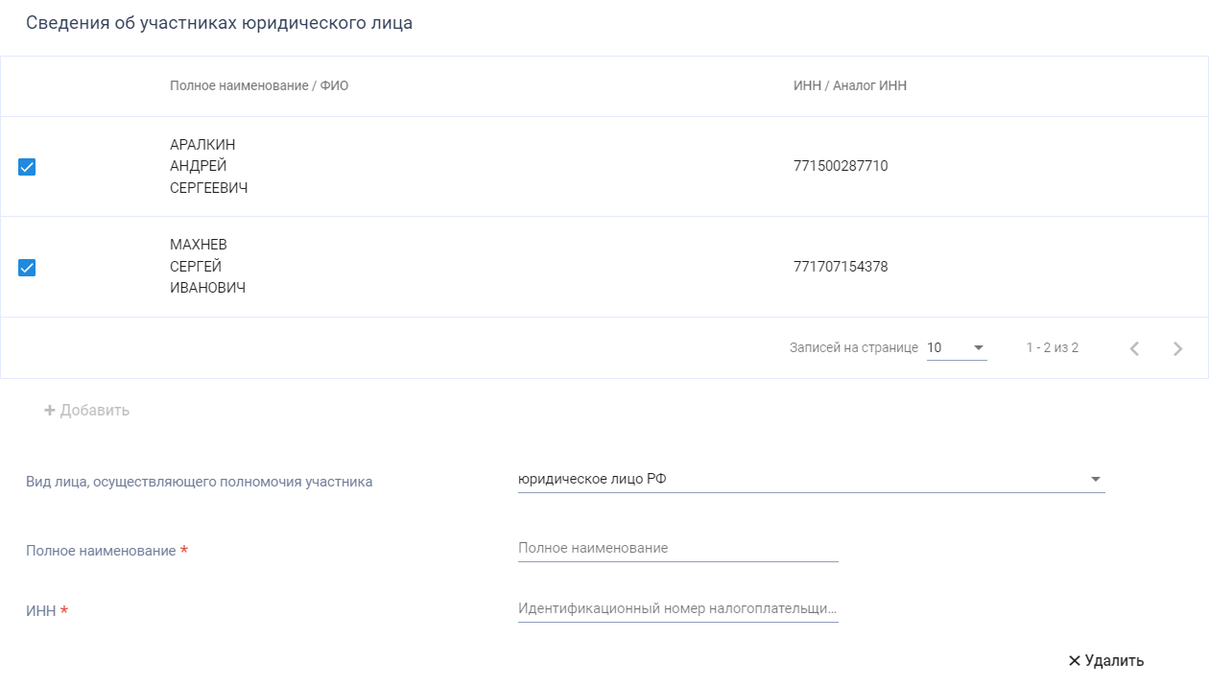
Task: Click the plus icon next to Добавить
Action: (x=50, y=411)
